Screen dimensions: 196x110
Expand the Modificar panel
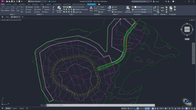click(40, 14)
